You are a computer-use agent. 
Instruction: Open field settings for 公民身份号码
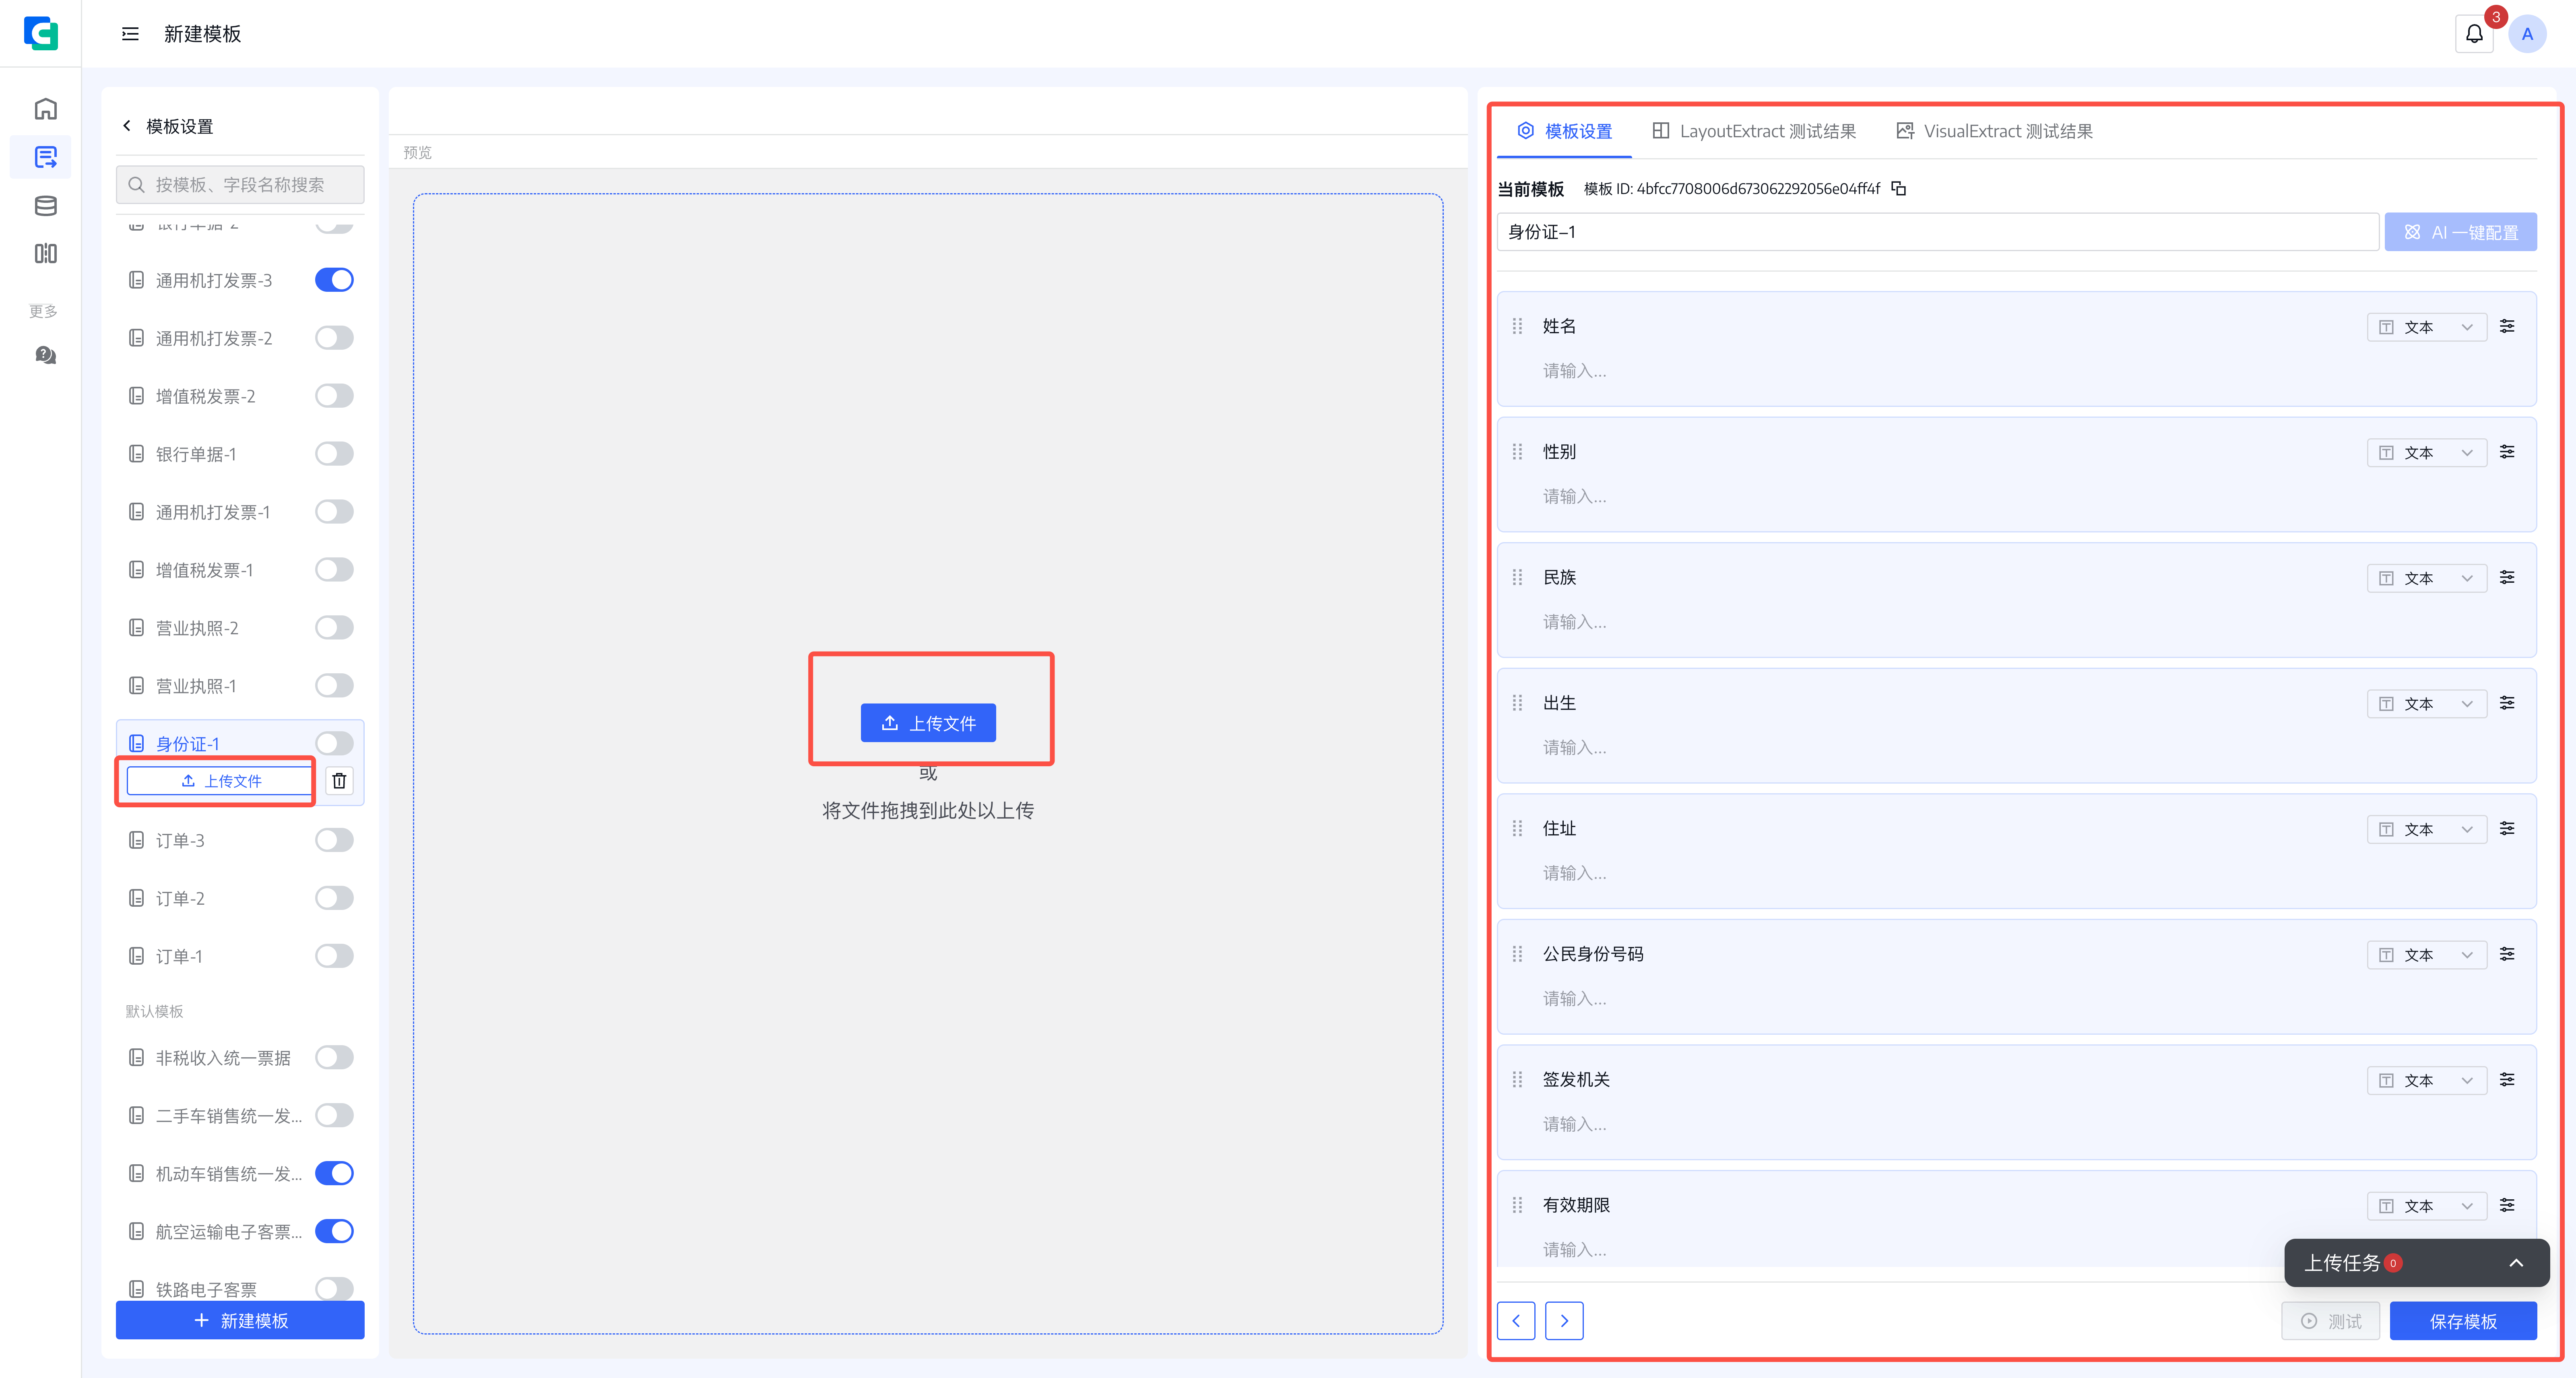(x=2507, y=954)
